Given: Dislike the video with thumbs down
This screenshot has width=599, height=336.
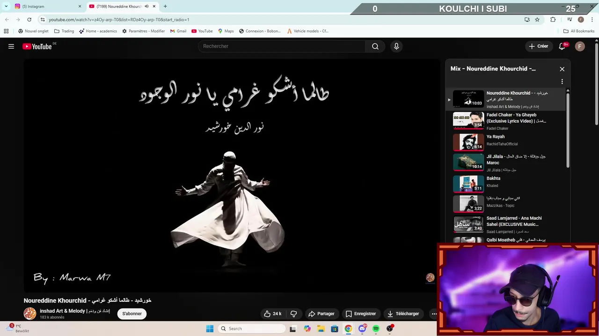Looking at the screenshot, I should pos(294,314).
